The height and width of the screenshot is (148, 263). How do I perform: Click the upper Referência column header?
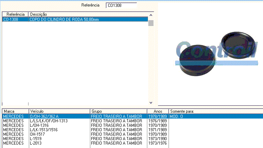[15, 14]
